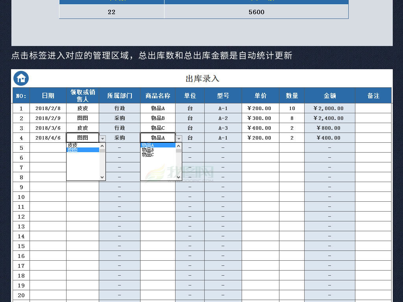The width and height of the screenshot is (403, 302).
Task: Click the quantity cell showing 10
Action: 292,108
